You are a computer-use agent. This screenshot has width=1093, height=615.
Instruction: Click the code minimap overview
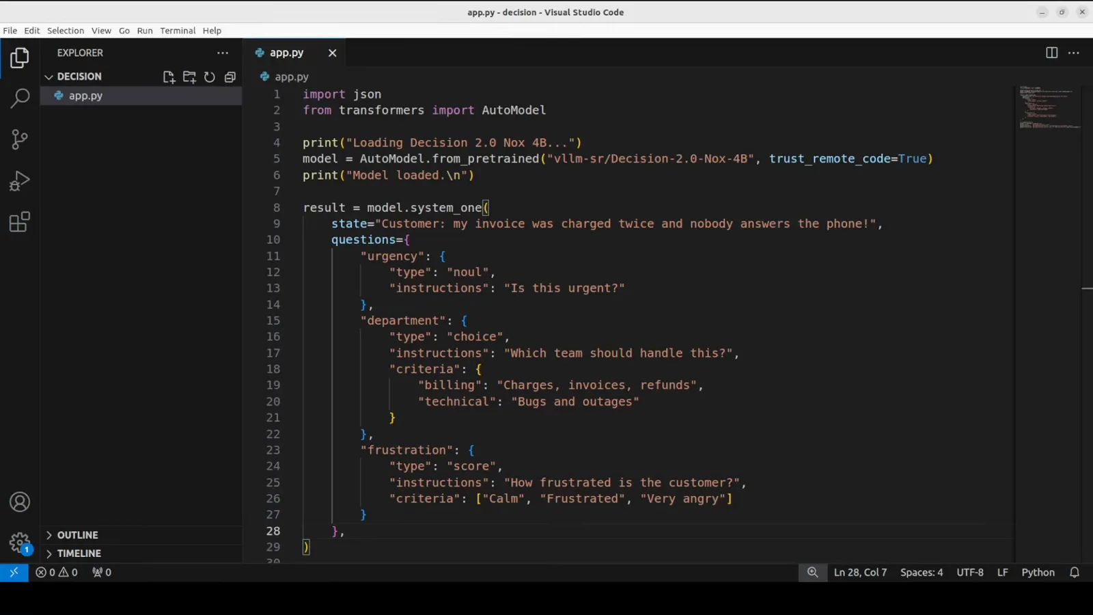point(1049,107)
